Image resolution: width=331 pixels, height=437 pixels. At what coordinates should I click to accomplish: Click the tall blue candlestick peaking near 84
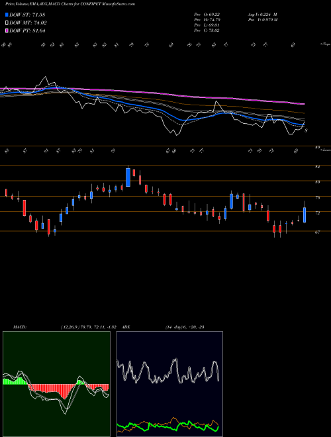128,177
